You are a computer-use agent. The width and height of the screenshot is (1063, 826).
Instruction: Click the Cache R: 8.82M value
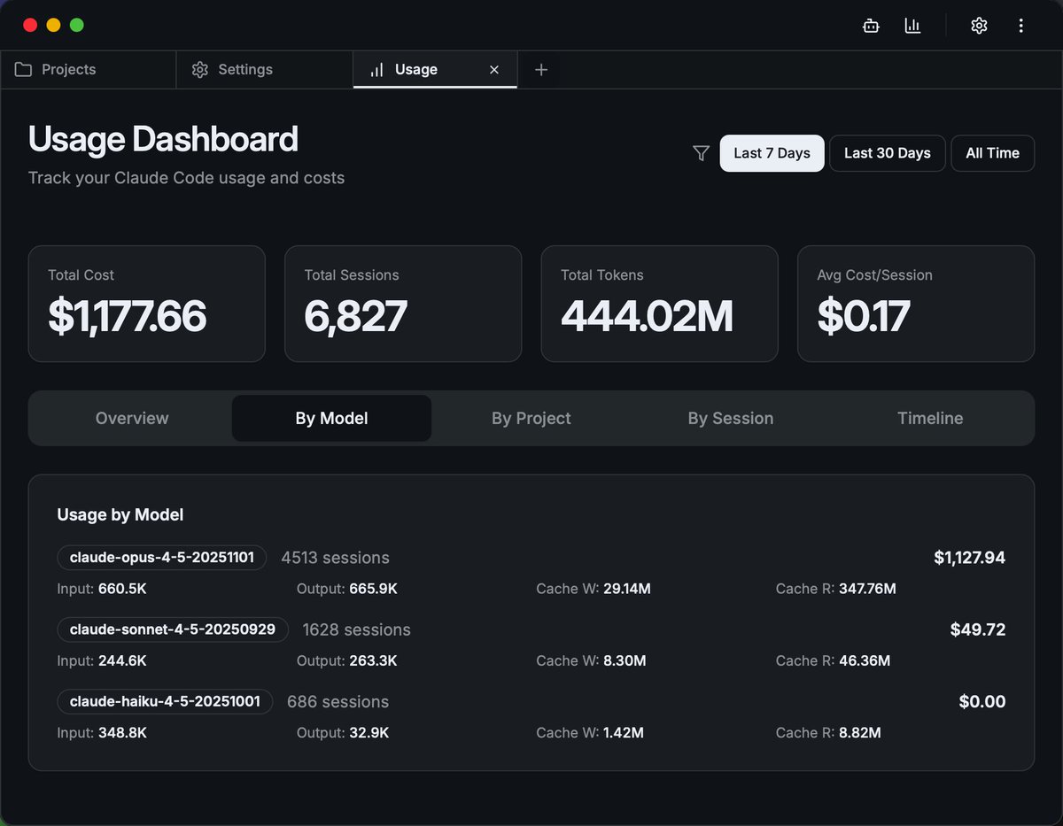(x=828, y=732)
